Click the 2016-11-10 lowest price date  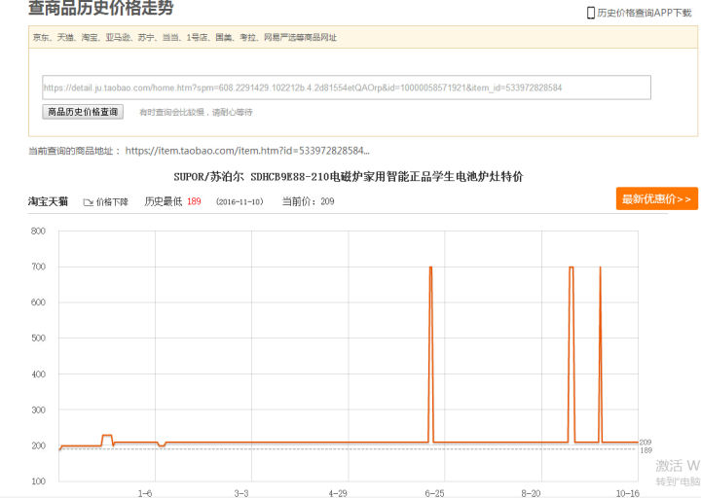pyautogui.click(x=240, y=202)
